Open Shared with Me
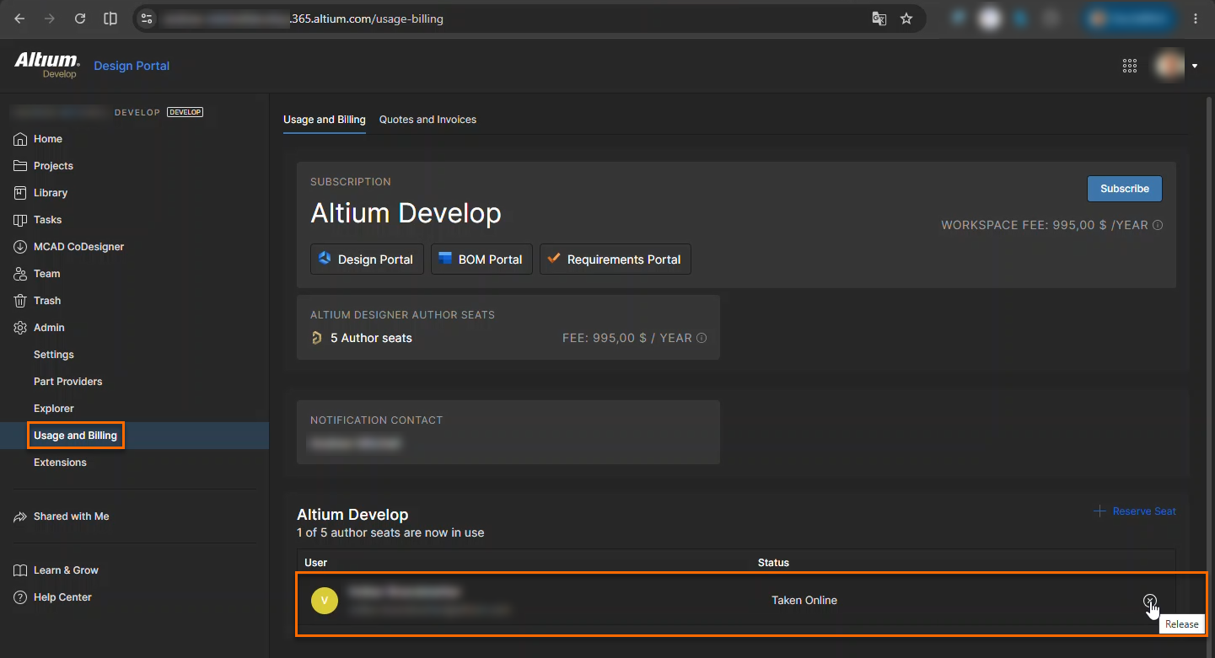Screen dimensions: 1215x658 coord(71,516)
